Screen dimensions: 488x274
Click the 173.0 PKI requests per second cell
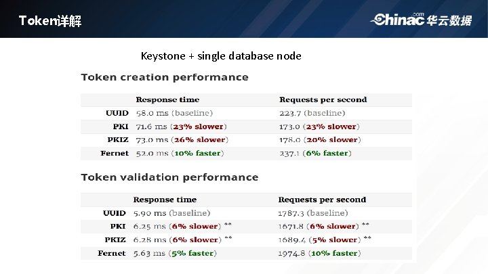319,127
